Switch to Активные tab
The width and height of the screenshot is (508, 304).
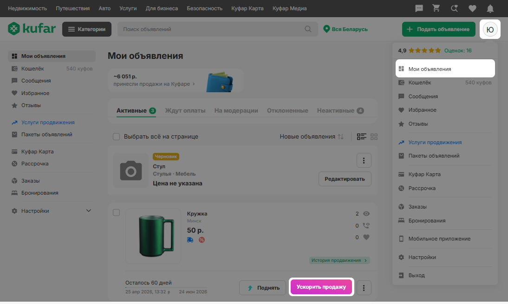136,111
